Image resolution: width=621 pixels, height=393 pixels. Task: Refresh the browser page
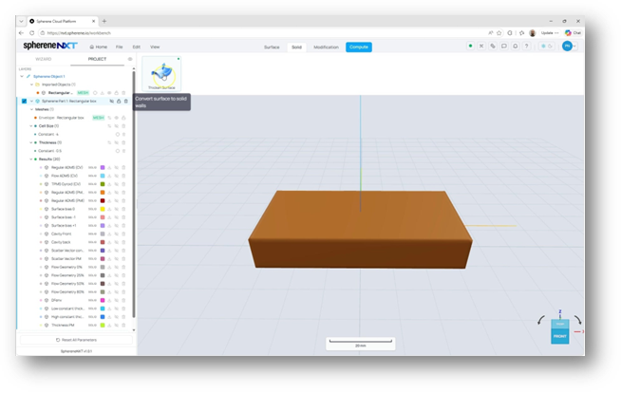click(x=31, y=33)
